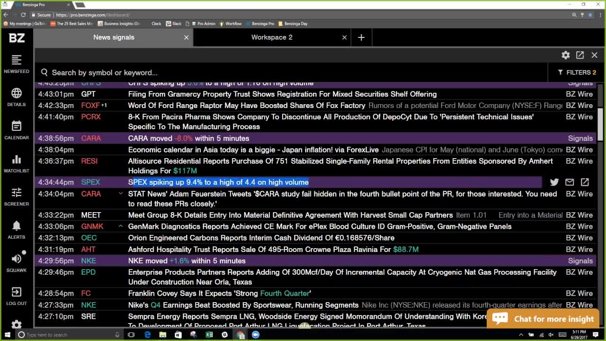Open the Newsfeed sidebar panel
Screen dimensions: 606x341
pyautogui.click(x=17, y=64)
